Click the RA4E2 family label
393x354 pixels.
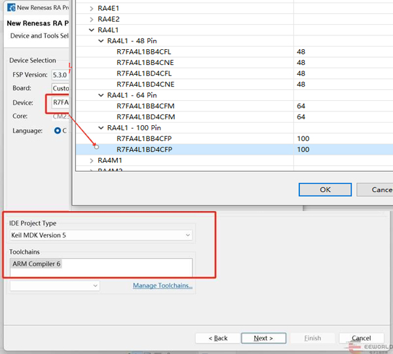109,19
